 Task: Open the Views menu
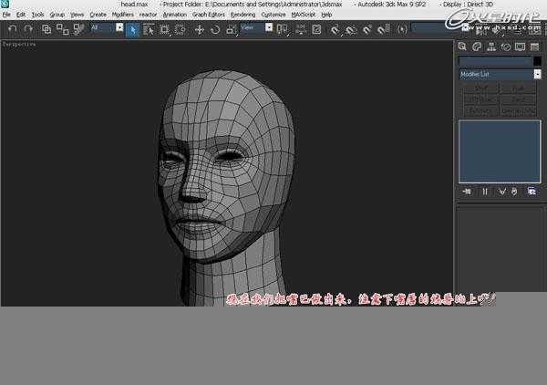pos(77,15)
